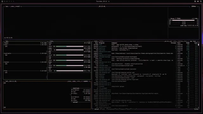Click the disks box title label
The height and width of the screenshot is (114, 203).
[x=51, y=41]
